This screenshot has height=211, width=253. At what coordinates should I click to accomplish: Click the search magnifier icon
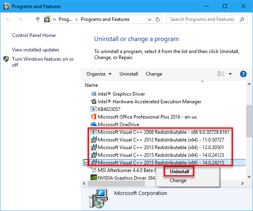tap(242, 19)
